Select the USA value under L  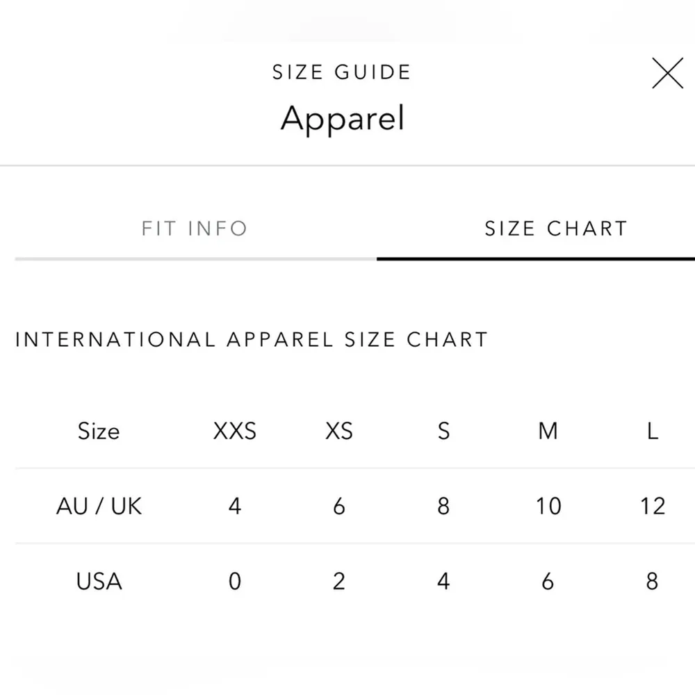pyautogui.click(x=652, y=581)
